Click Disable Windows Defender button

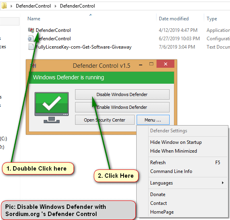tap(122, 94)
